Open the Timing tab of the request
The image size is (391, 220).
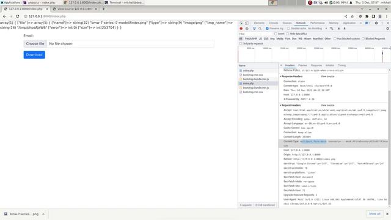click(342, 65)
